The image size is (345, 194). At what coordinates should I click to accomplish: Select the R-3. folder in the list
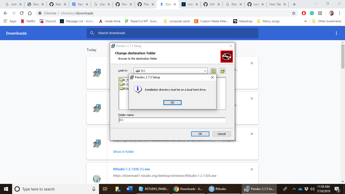[124, 84]
